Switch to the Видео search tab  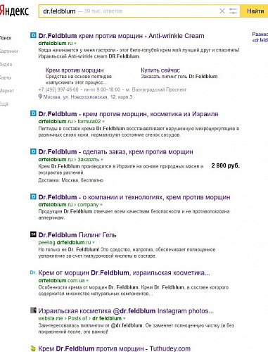[6, 64]
